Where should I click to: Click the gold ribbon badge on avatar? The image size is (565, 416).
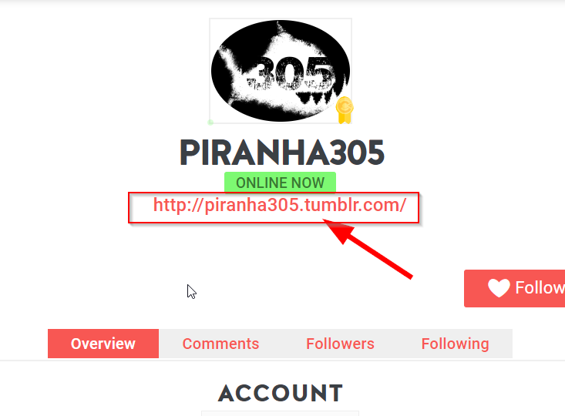point(345,110)
